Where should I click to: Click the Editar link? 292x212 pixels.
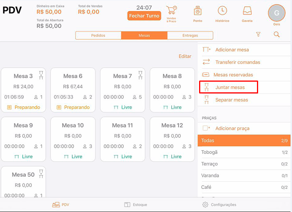[185, 56]
